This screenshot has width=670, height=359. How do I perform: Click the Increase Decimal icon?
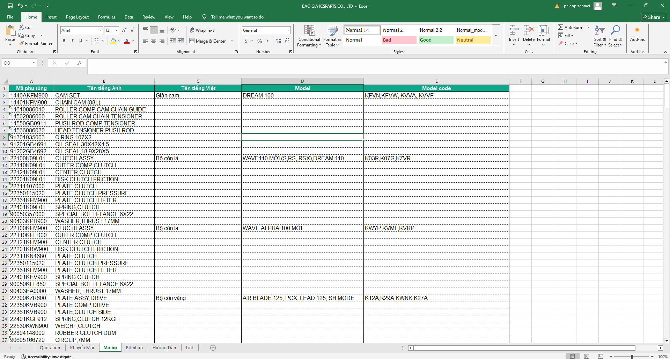coord(278,41)
